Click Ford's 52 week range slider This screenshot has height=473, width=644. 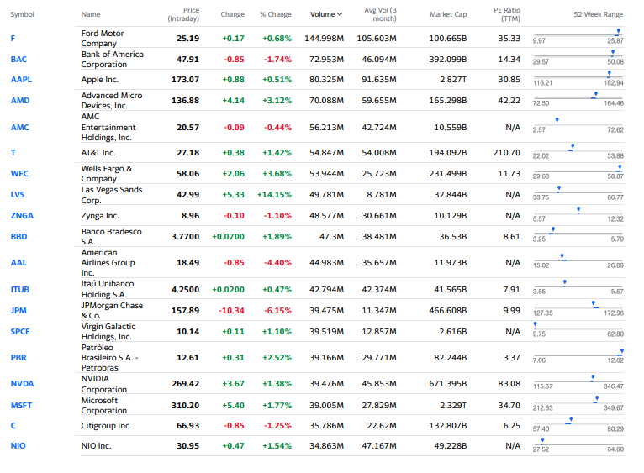tap(578, 36)
